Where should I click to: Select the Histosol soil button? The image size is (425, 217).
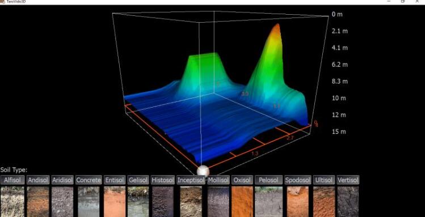pyautogui.click(x=163, y=180)
